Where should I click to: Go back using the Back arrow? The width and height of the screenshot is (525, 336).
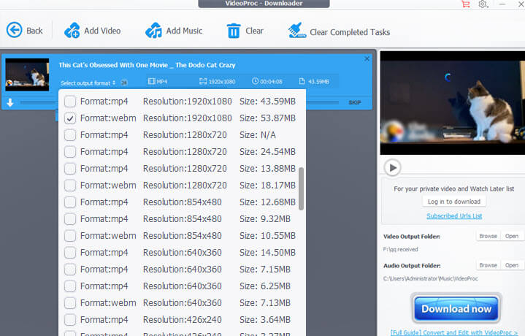(15, 30)
